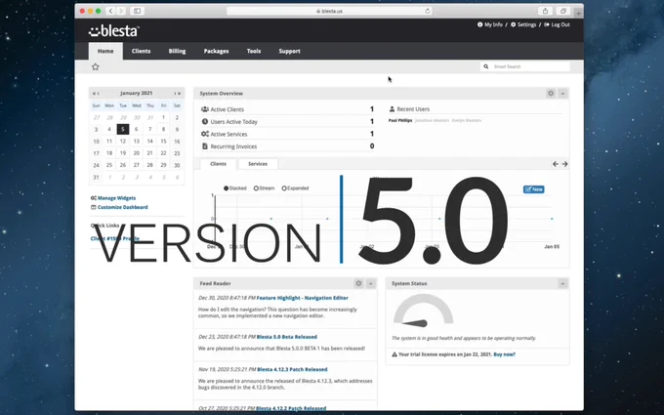Open Settings link in header

pyautogui.click(x=523, y=24)
